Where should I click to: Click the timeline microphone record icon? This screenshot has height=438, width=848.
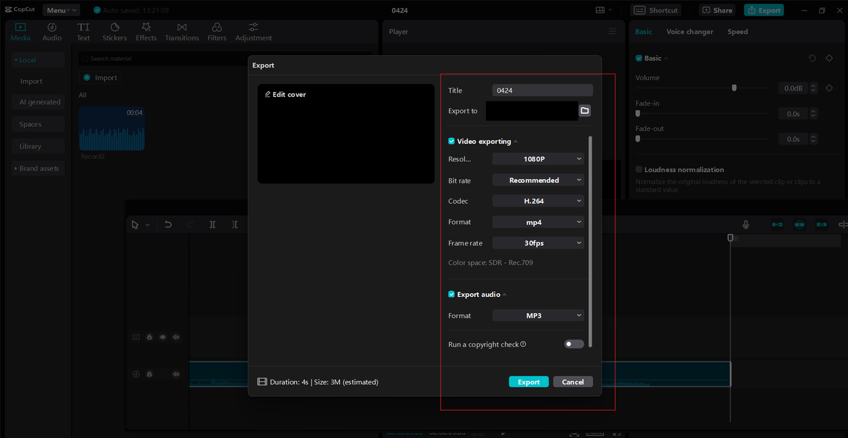pyautogui.click(x=746, y=225)
